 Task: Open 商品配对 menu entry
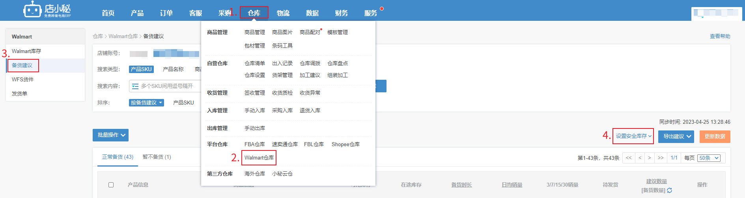tap(310, 32)
